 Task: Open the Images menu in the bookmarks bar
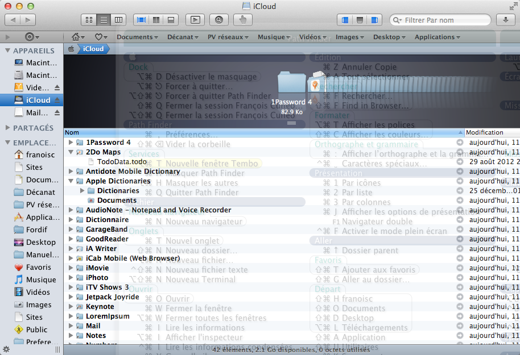tap(349, 37)
